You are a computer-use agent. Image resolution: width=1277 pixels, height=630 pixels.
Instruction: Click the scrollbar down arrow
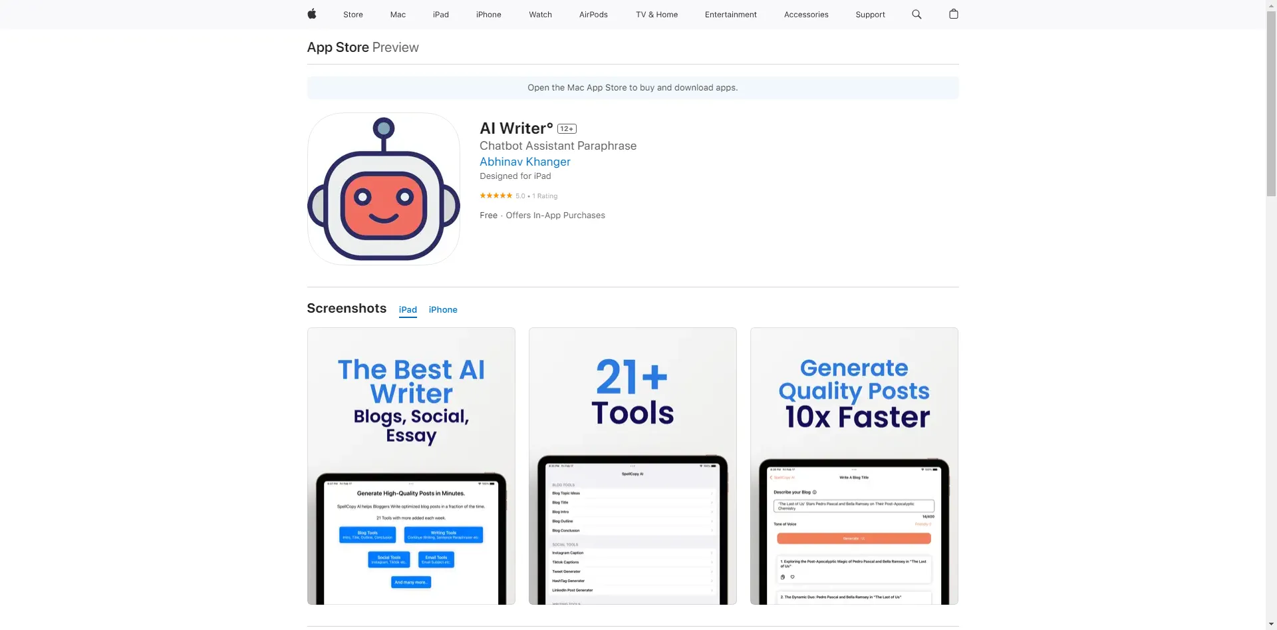click(x=1271, y=624)
